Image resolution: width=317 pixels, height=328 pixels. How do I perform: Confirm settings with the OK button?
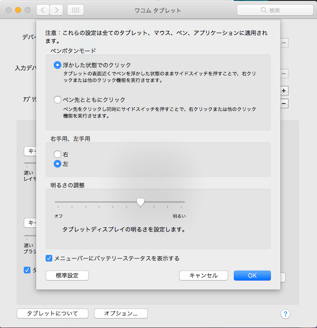tap(252, 275)
